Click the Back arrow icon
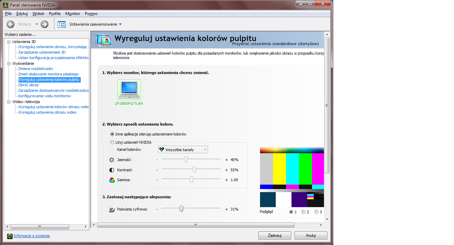 pos(11,24)
